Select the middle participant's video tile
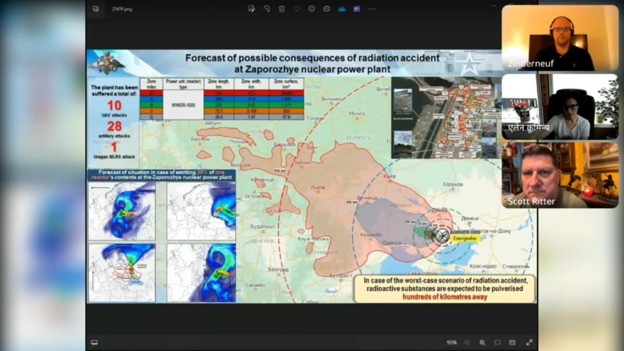 560,107
